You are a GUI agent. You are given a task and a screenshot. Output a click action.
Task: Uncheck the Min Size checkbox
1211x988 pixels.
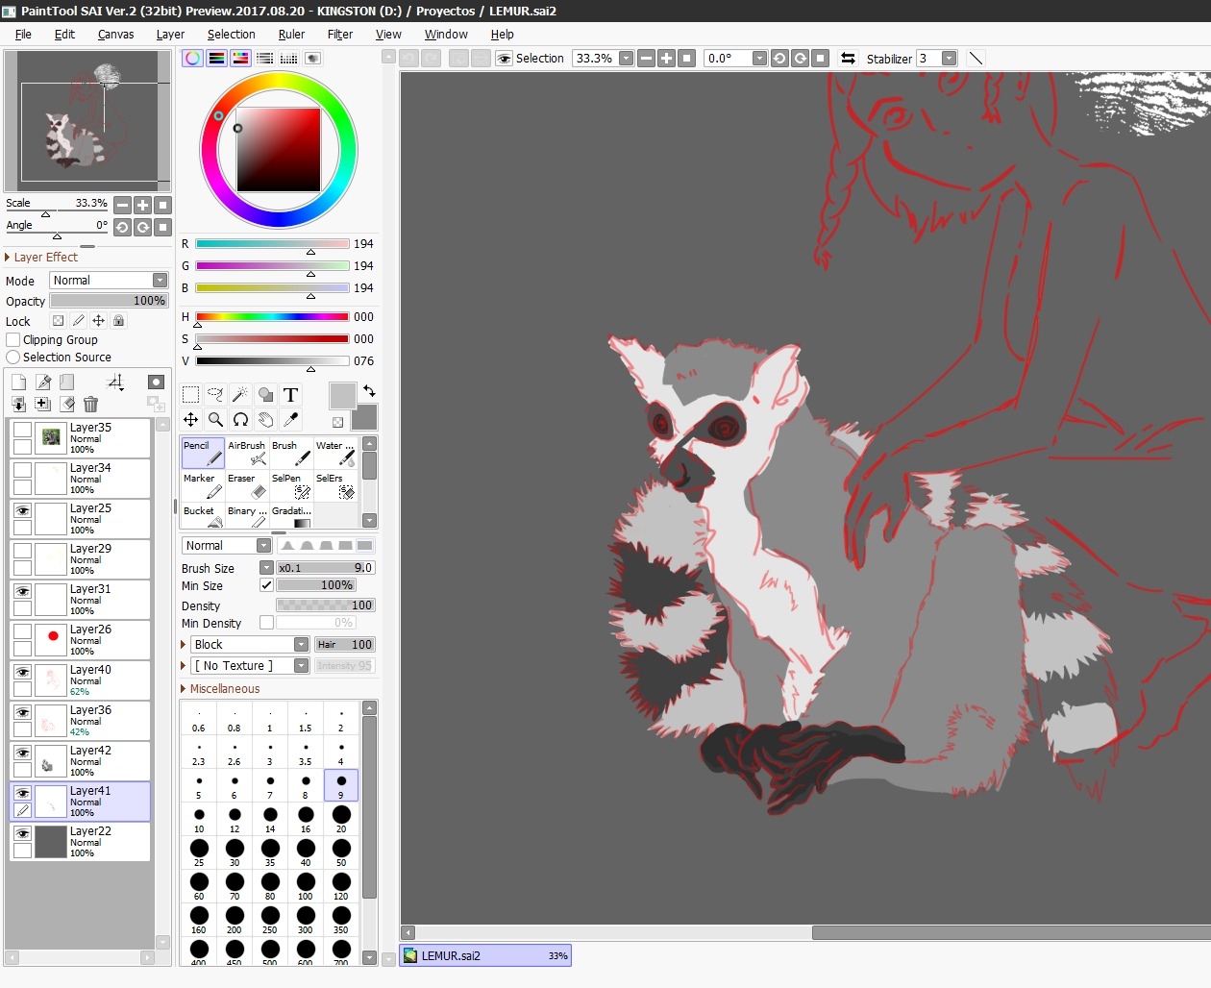click(266, 585)
